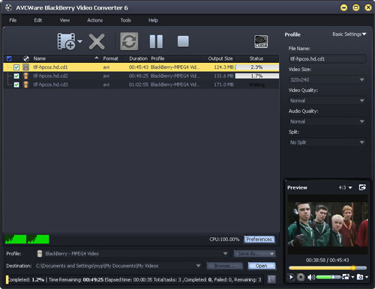Open comparison-view options arrow
375x289 pixels.
coord(352,277)
